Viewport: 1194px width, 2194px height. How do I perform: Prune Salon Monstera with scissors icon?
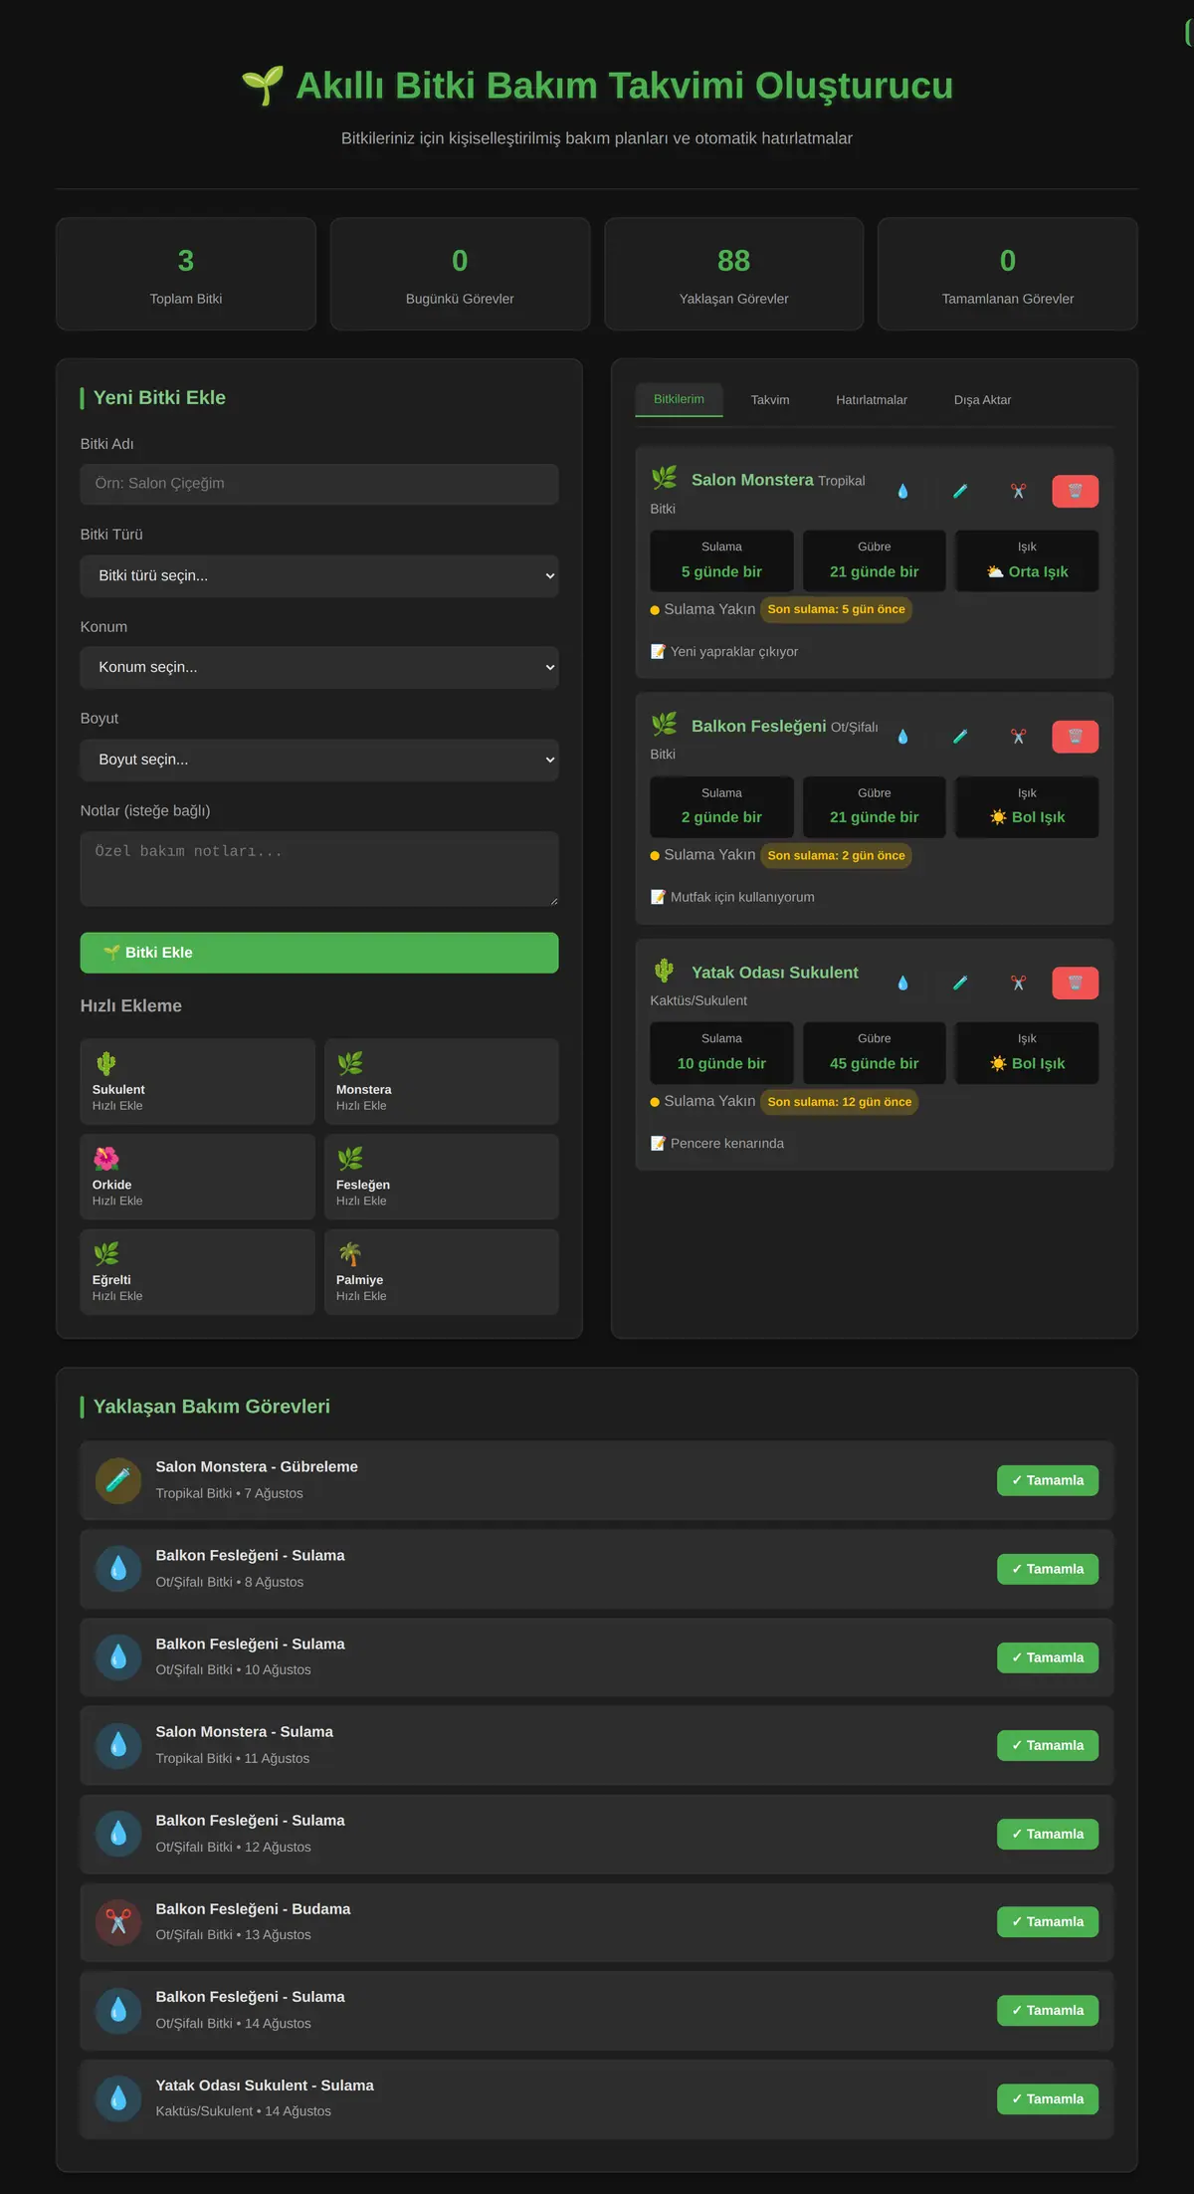pyautogui.click(x=1018, y=491)
